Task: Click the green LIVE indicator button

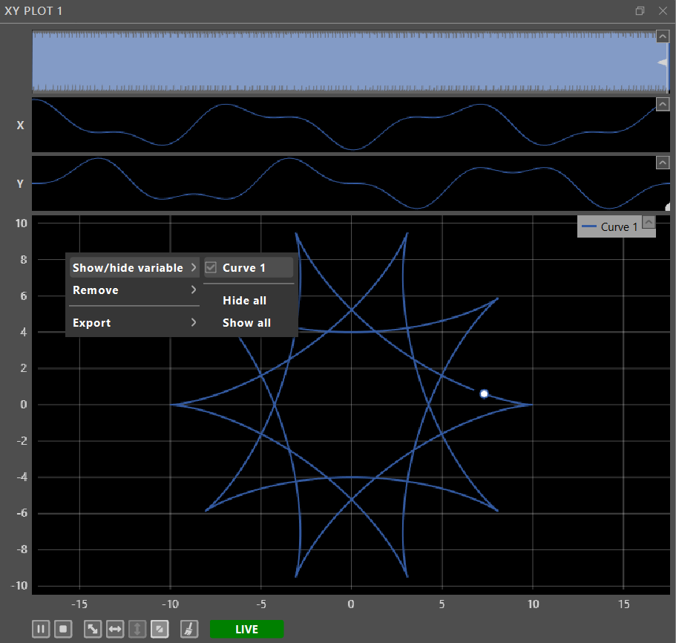Action: pos(246,630)
